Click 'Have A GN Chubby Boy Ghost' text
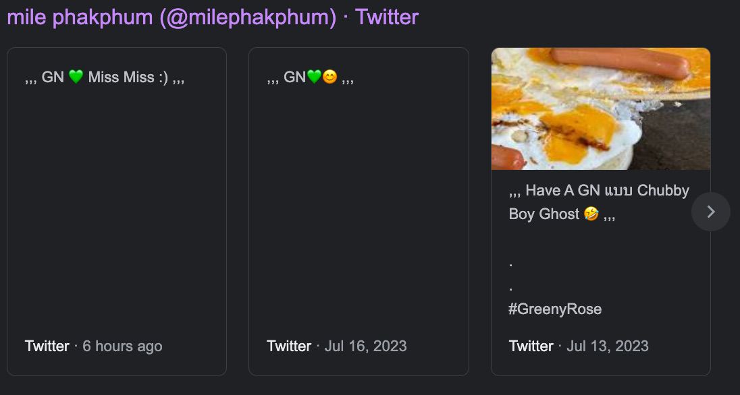The height and width of the screenshot is (395, 740). 599,202
